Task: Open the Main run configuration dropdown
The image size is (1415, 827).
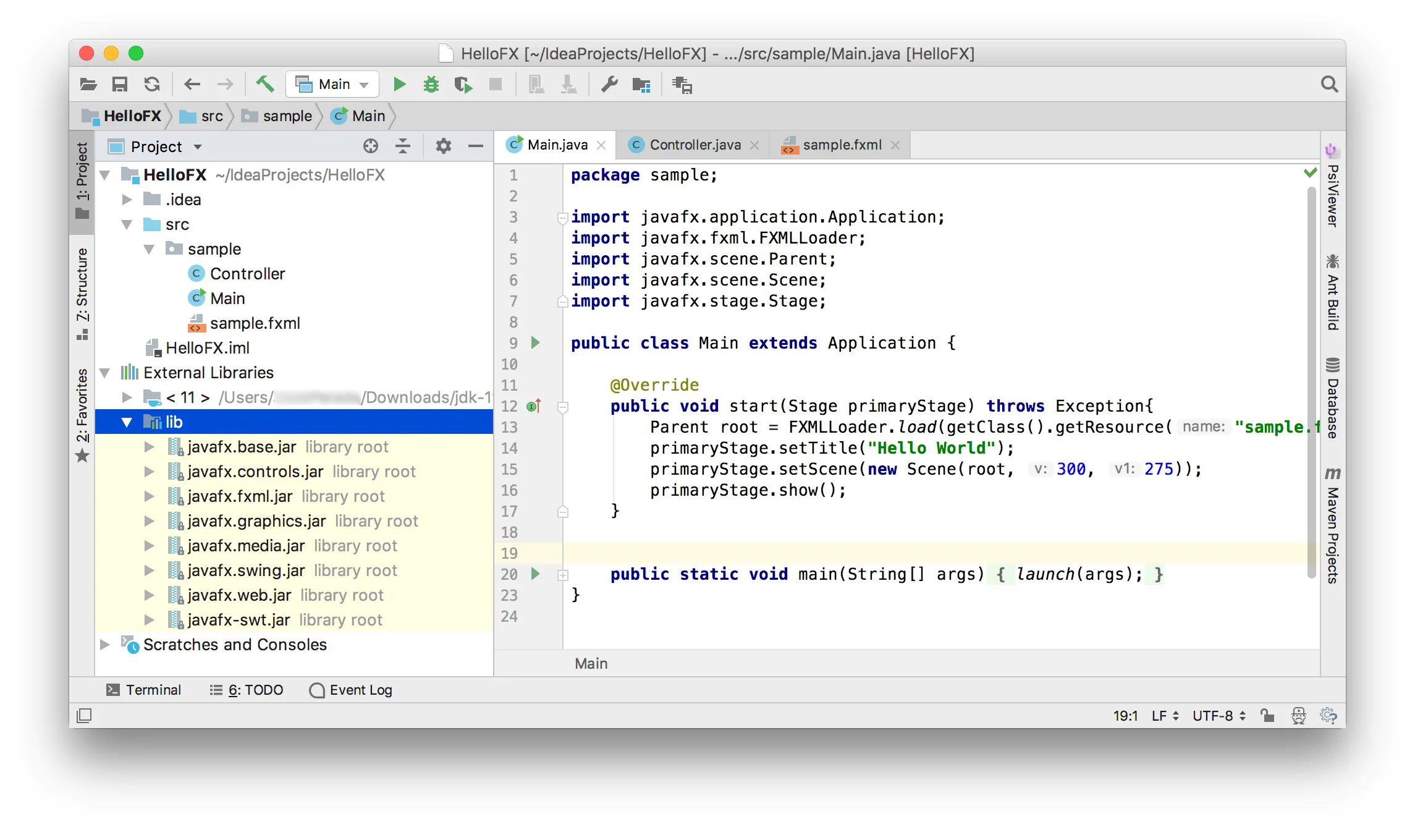Action: 333,84
